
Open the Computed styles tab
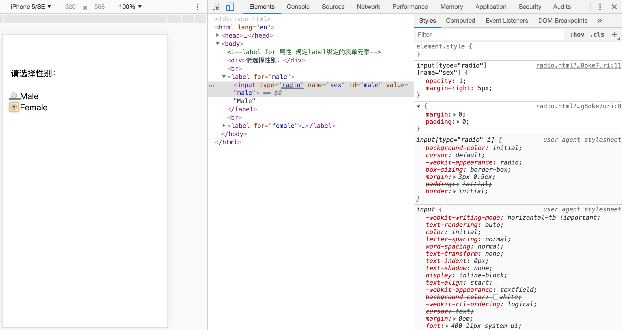point(460,21)
